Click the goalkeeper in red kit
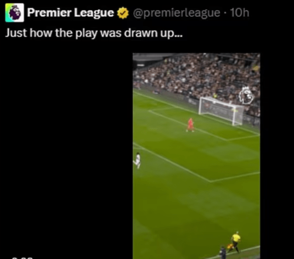This screenshot has height=259, width=294. pyautogui.click(x=191, y=125)
